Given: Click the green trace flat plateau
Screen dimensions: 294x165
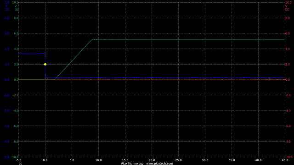Looking at the screenshot, I should coord(189,40).
